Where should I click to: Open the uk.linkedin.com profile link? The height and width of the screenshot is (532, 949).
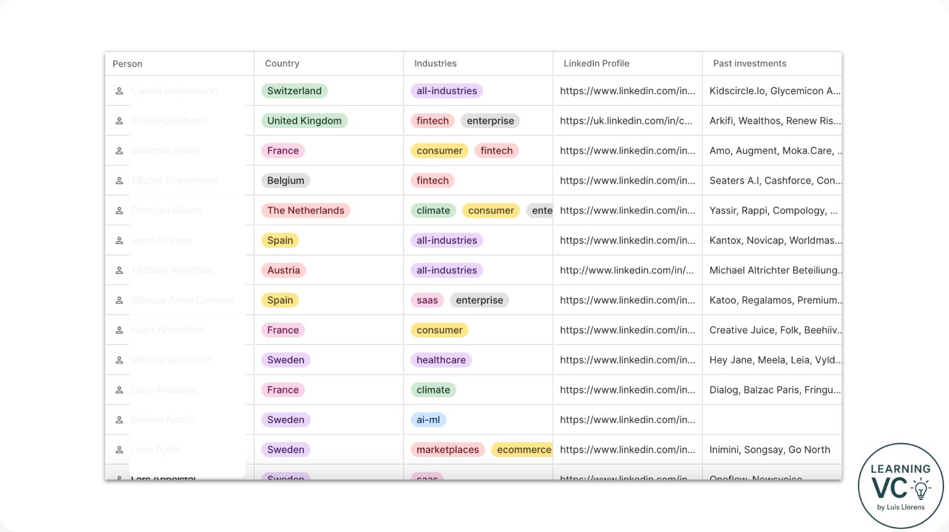pyautogui.click(x=626, y=121)
